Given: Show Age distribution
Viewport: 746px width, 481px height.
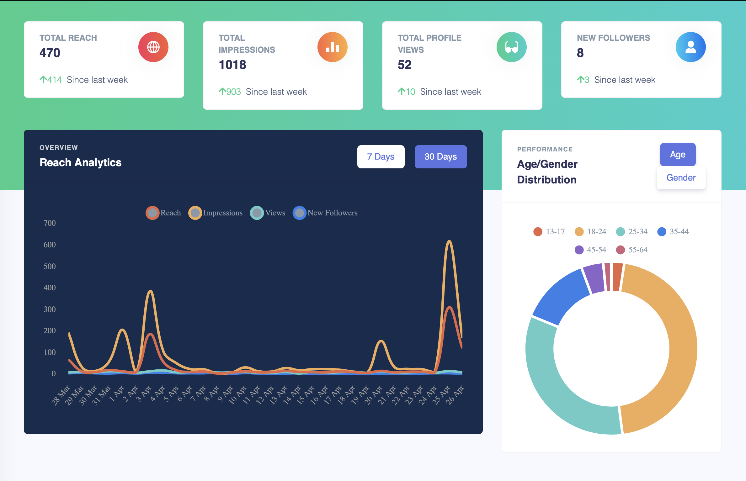Looking at the screenshot, I should click(678, 155).
